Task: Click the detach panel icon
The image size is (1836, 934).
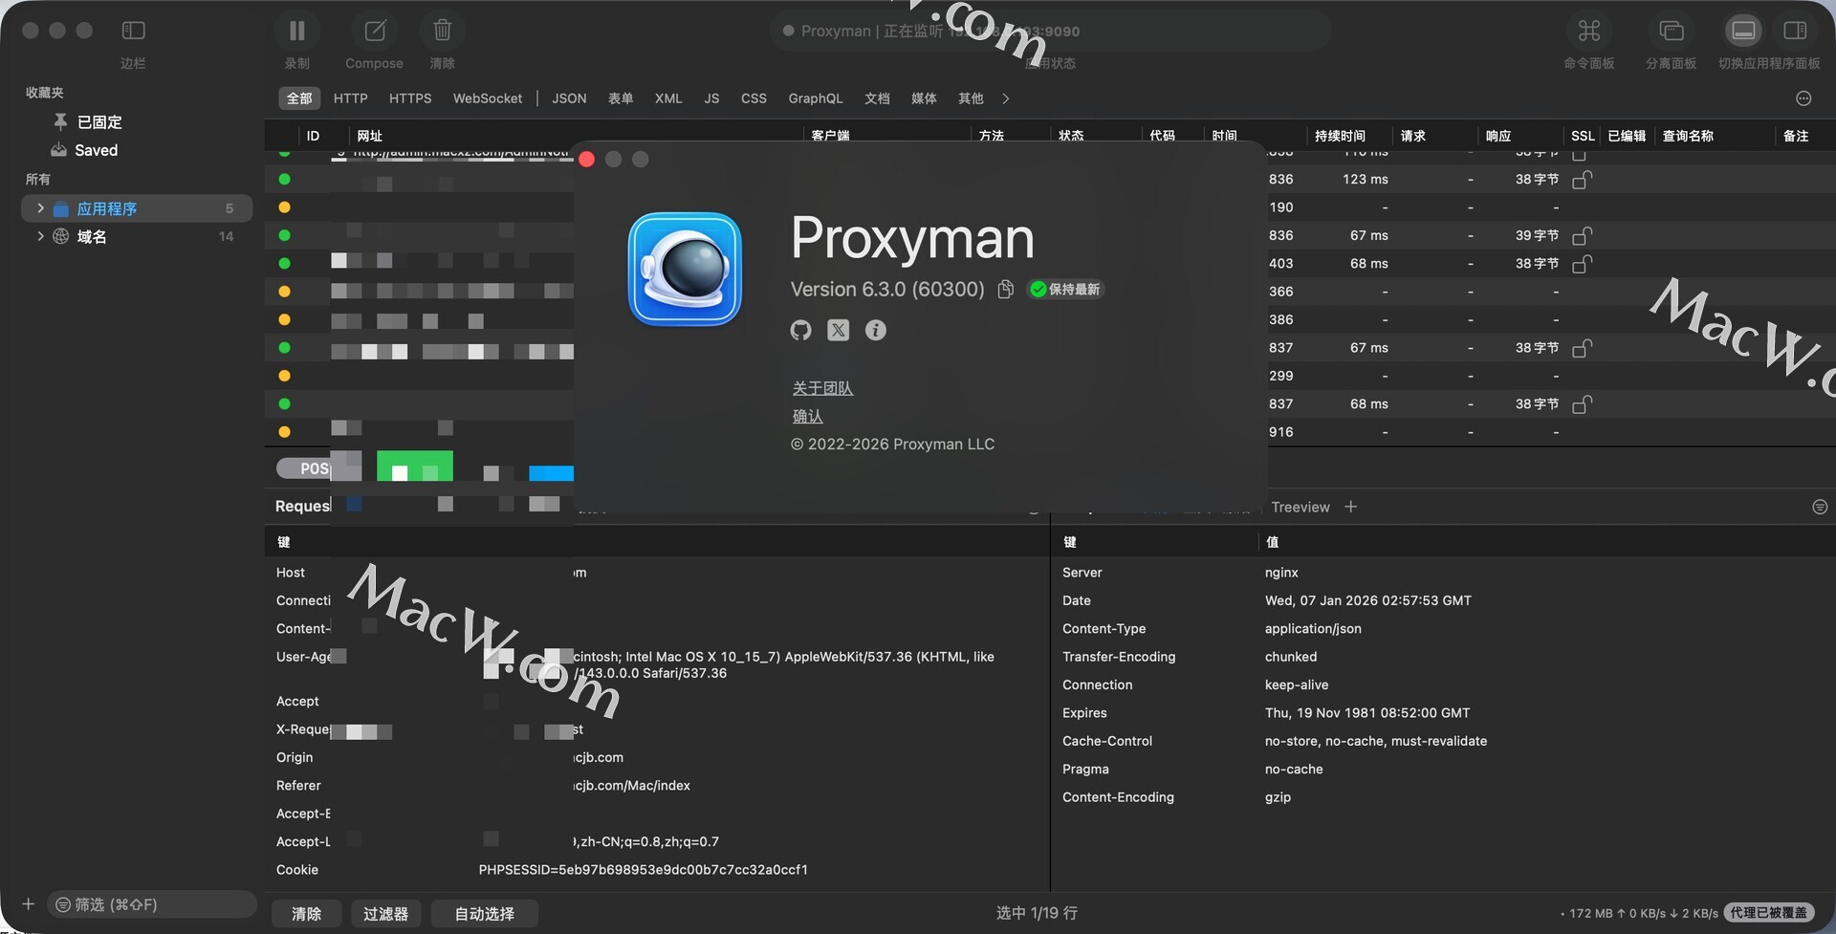Action: pyautogui.click(x=1671, y=32)
